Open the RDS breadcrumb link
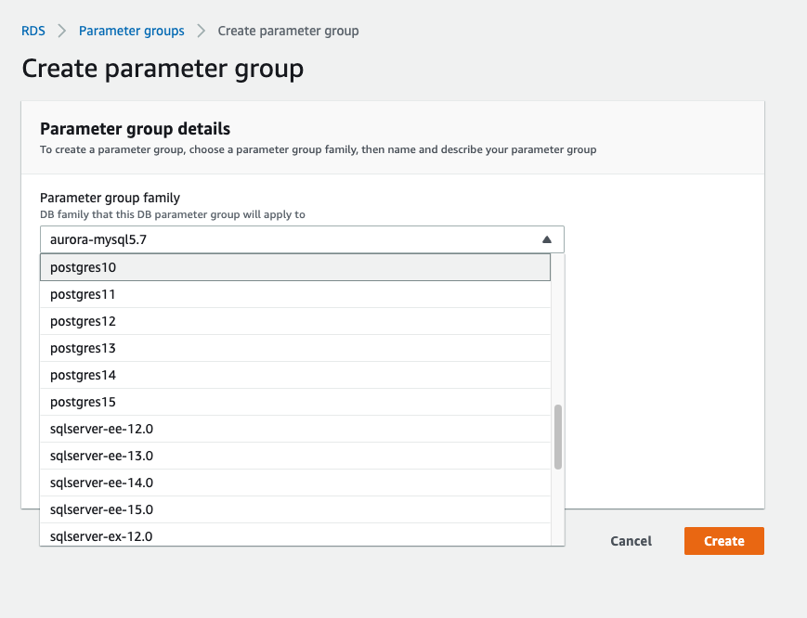The width and height of the screenshot is (807, 618). pyautogui.click(x=33, y=31)
